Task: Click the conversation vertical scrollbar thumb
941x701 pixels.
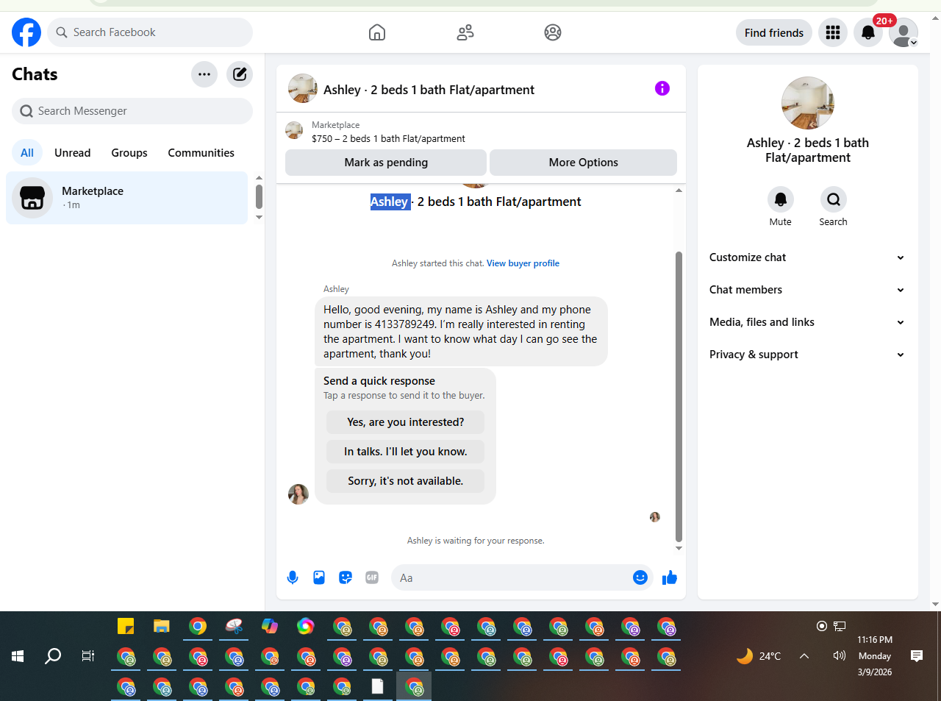Action: [679, 396]
